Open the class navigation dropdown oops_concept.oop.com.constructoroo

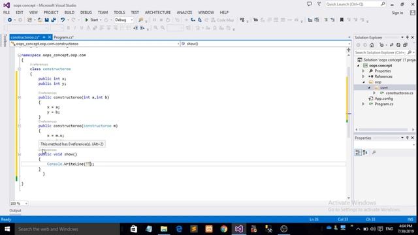pyautogui.click(x=95, y=44)
